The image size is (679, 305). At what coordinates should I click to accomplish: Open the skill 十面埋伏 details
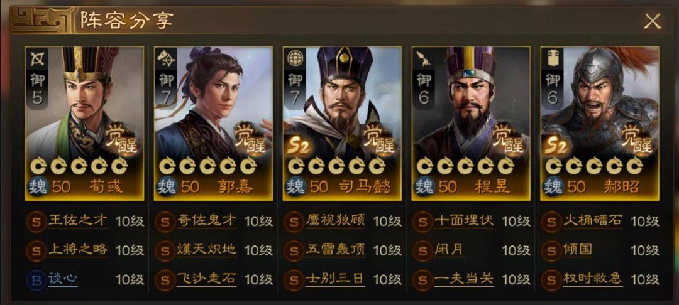pyautogui.click(x=464, y=221)
